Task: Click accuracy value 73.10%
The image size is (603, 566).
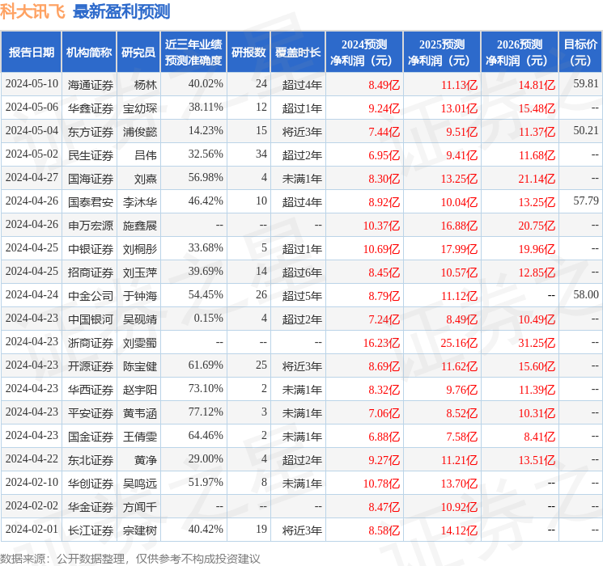Action: point(206,388)
